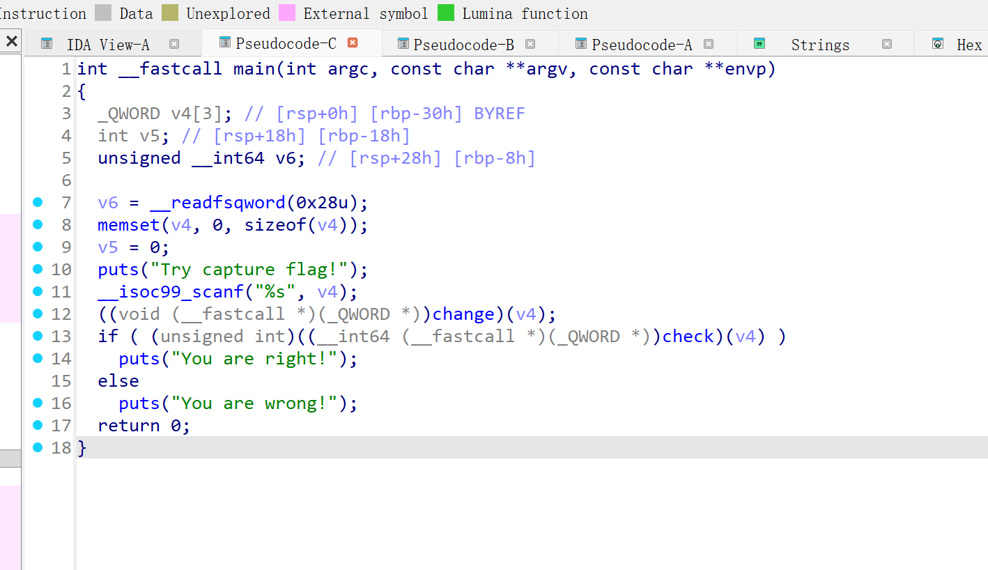This screenshot has height=570, width=988.
Task: Select the 'change' function name
Action: [x=463, y=314]
